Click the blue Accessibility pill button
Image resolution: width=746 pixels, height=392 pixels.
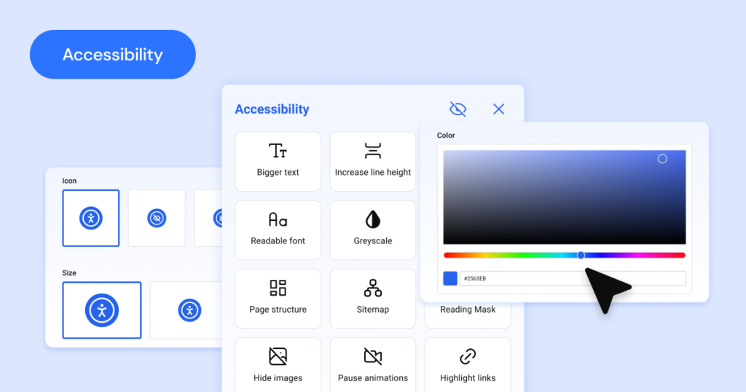[x=113, y=55]
